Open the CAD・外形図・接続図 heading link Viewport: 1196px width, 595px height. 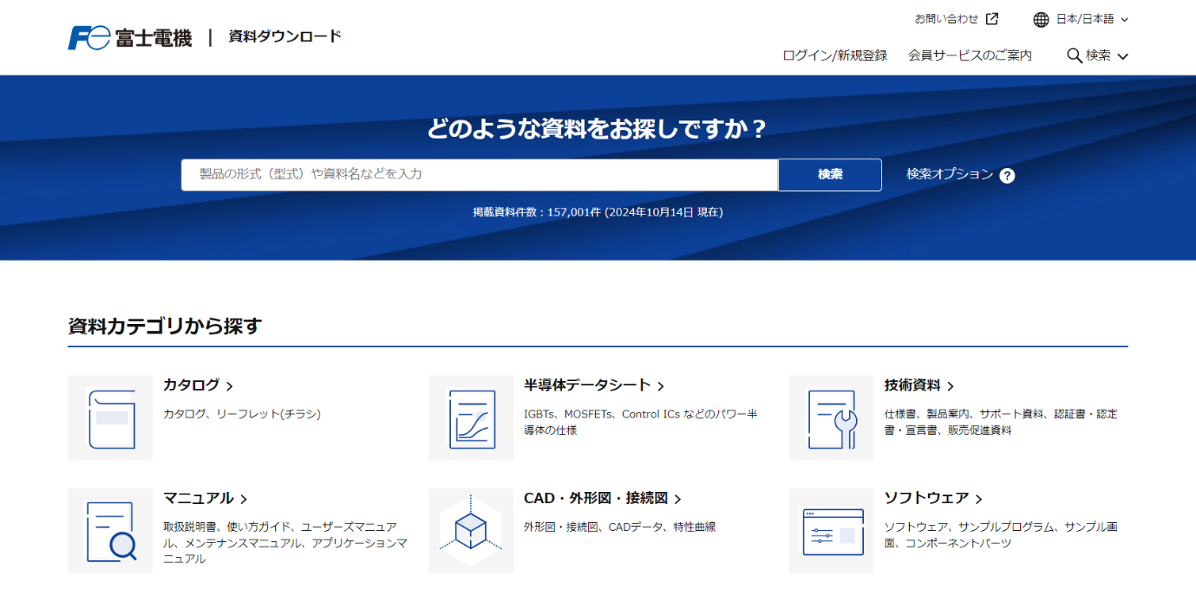pos(602,499)
